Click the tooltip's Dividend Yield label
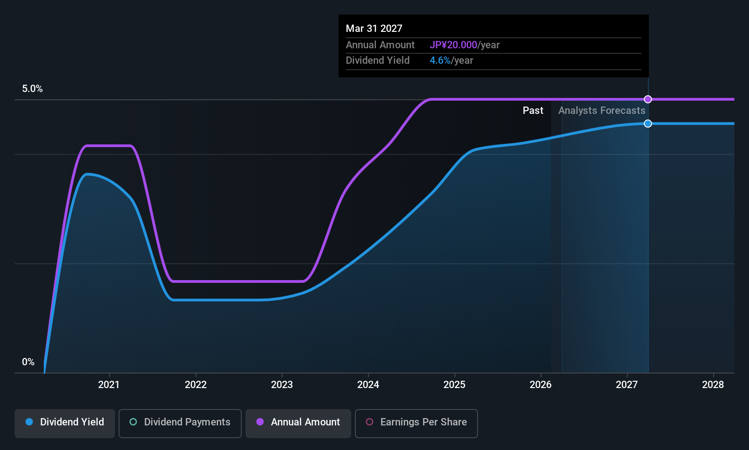 pyautogui.click(x=378, y=61)
